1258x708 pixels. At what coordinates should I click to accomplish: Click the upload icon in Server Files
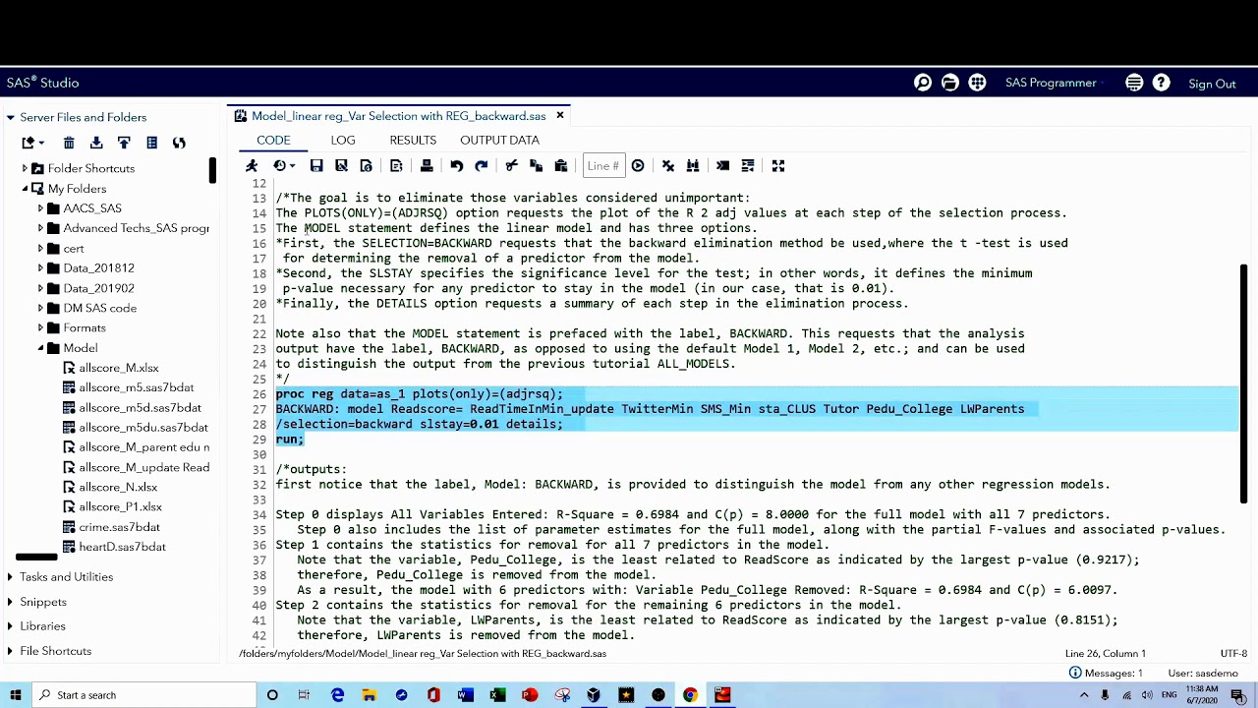click(x=124, y=144)
